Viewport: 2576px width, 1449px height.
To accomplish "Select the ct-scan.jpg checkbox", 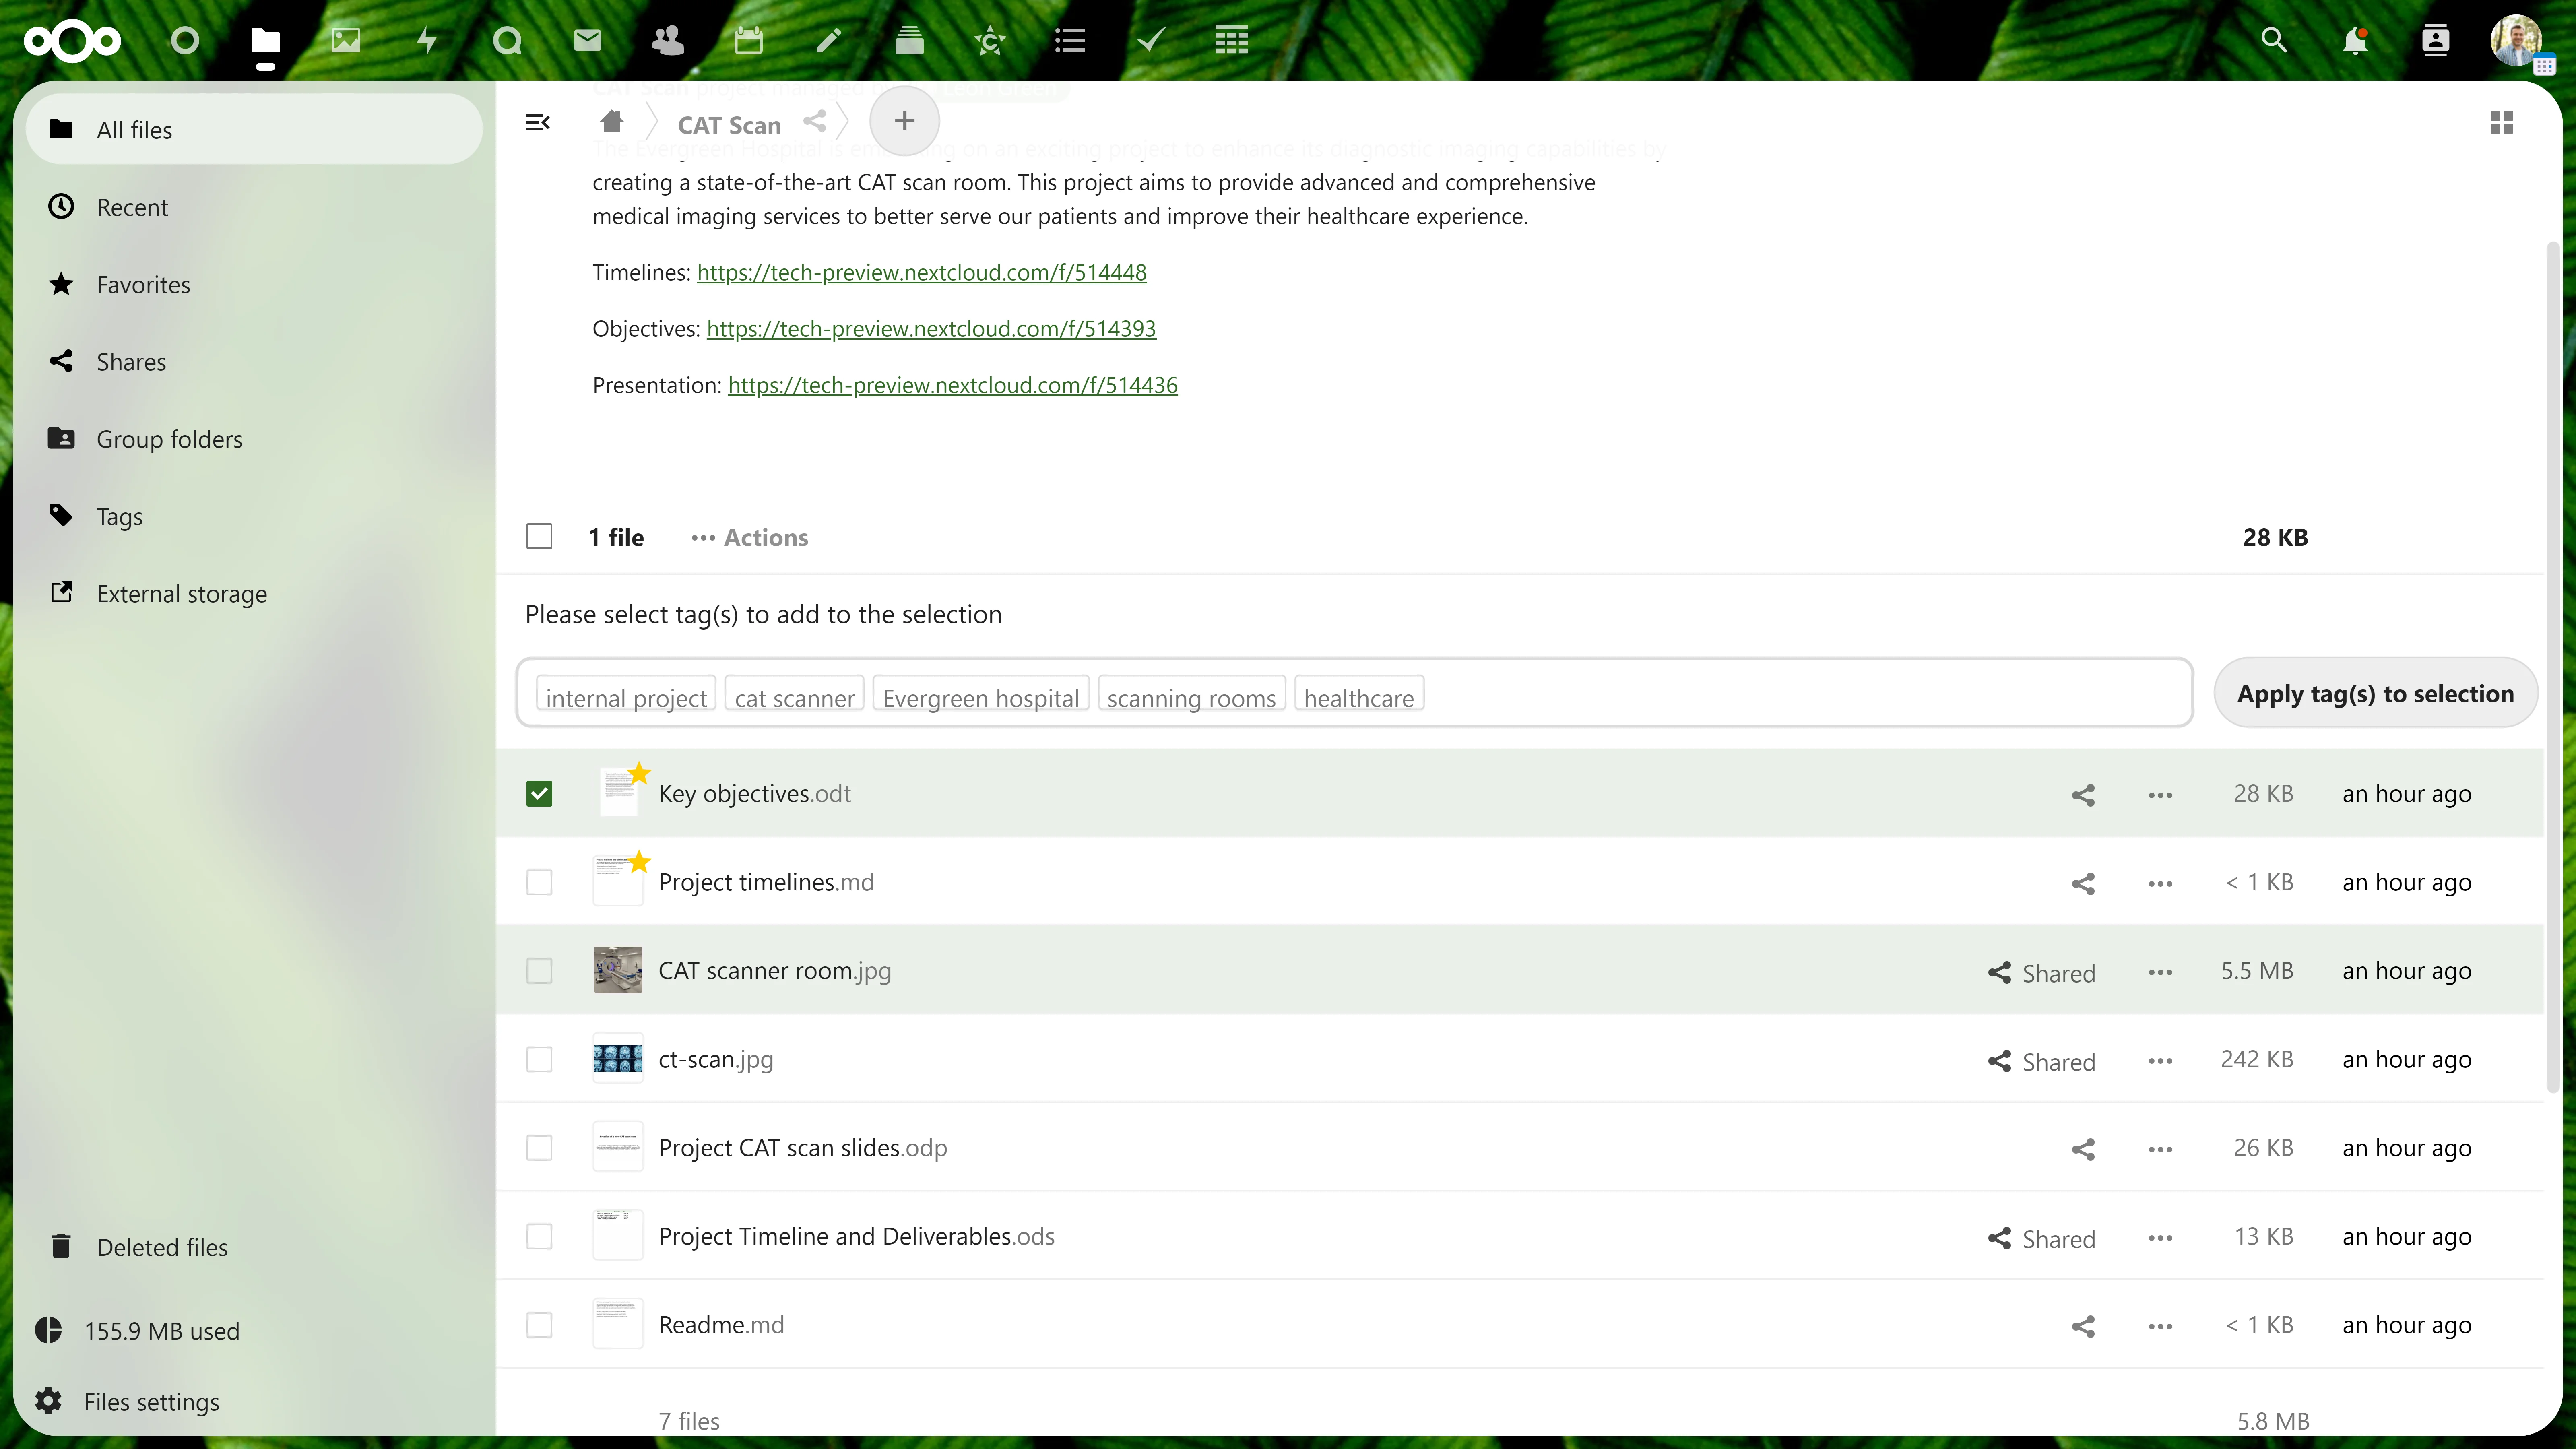I will coord(539,1059).
